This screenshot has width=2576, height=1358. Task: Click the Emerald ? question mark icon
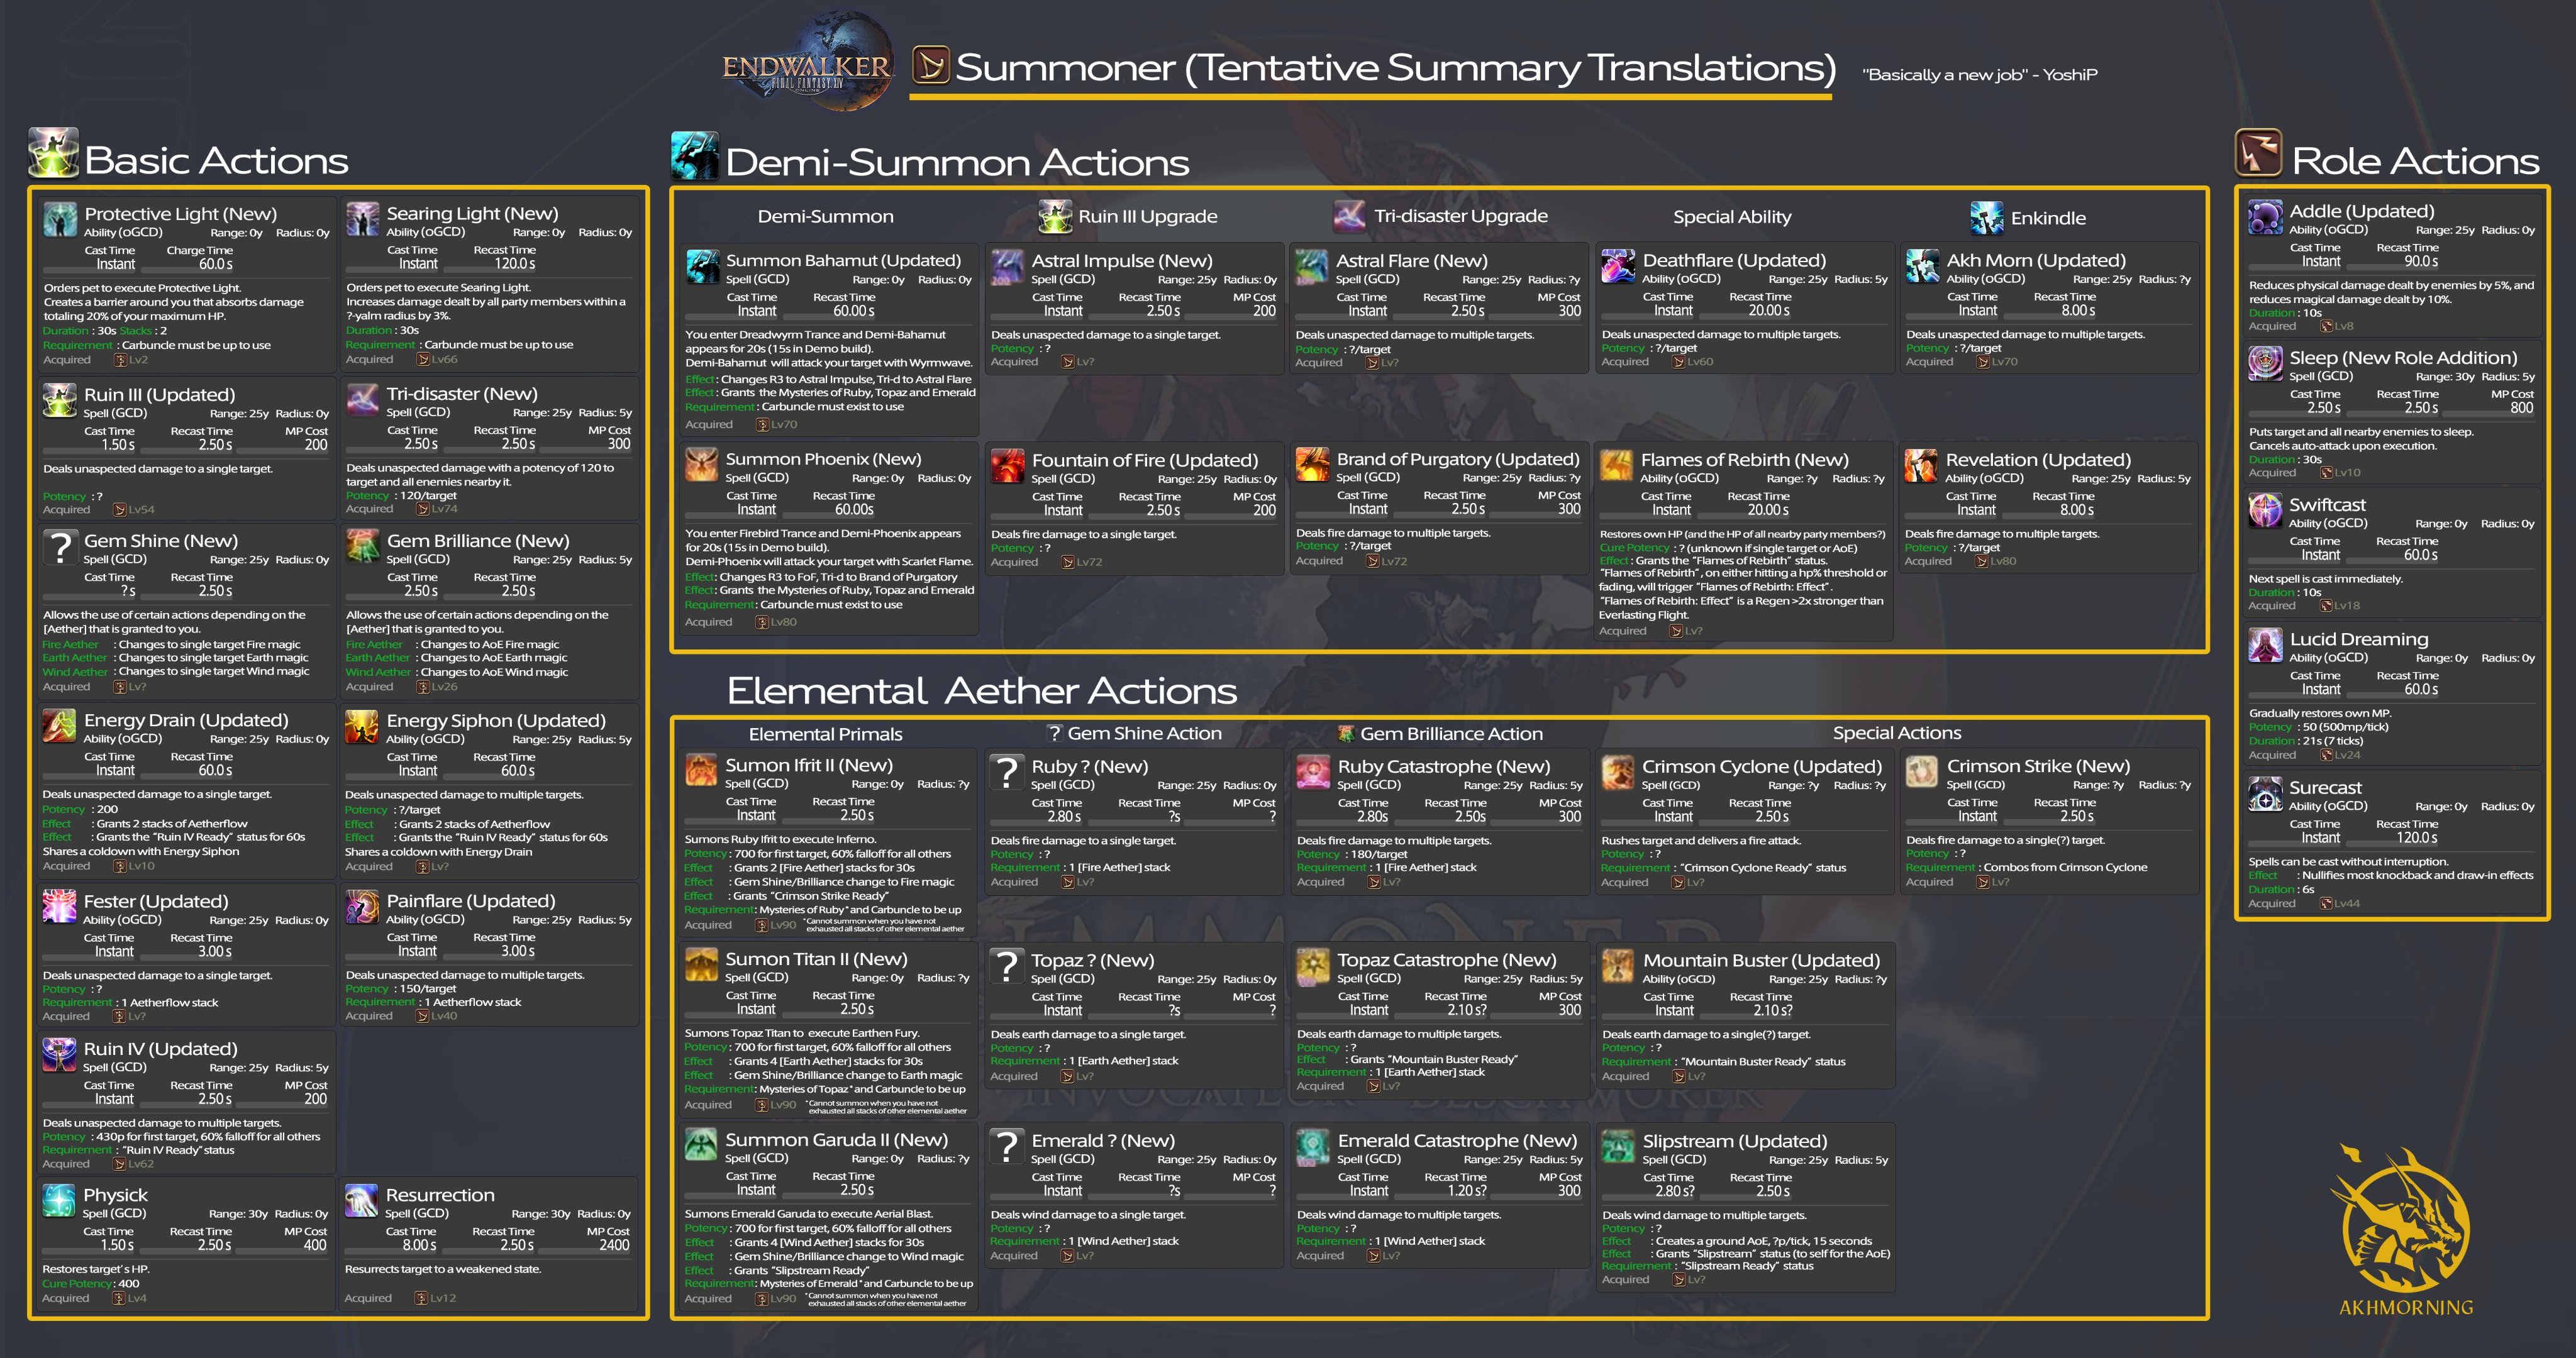coord(1008,1147)
